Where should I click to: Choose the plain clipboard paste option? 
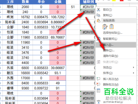112,27
